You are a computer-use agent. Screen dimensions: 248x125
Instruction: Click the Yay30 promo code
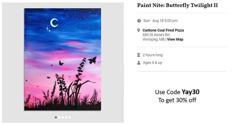(190, 92)
